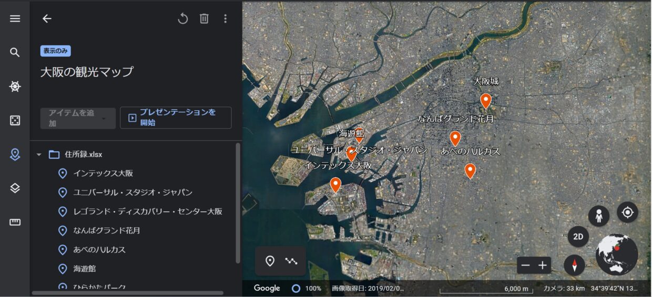Activate the Street View pegman

[598, 216]
